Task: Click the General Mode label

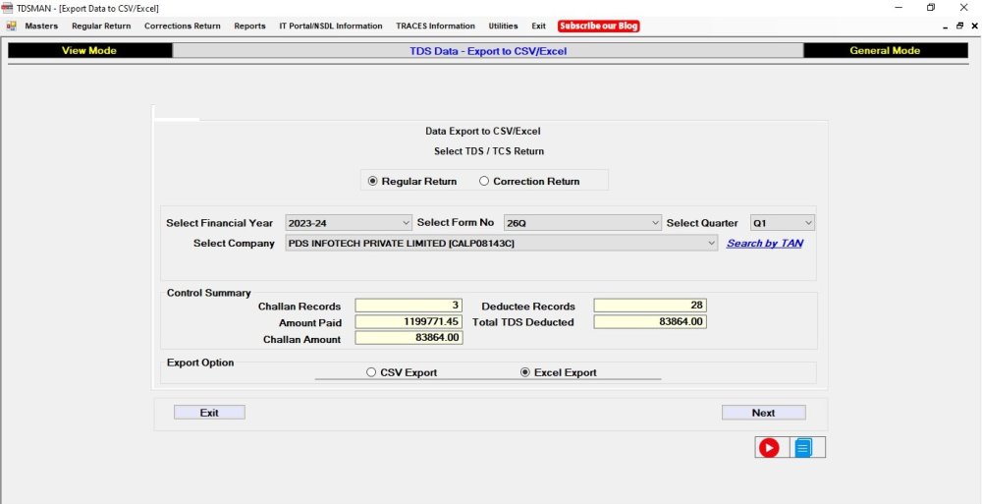Action: click(885, 50)
